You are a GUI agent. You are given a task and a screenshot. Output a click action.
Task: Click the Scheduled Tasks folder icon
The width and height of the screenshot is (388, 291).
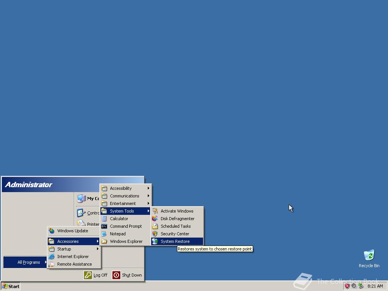click(155, 226)
